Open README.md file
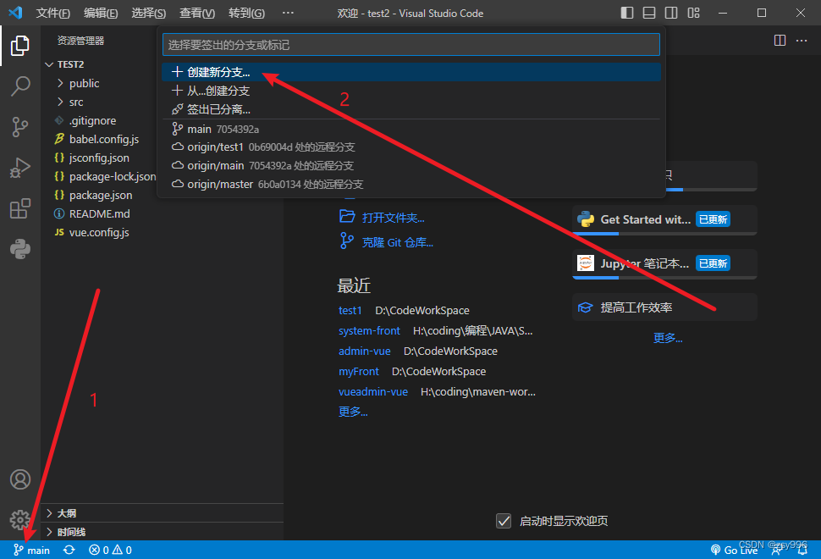Image resolution: width=821 pixels, height=559 pixels. pos(100,213)
